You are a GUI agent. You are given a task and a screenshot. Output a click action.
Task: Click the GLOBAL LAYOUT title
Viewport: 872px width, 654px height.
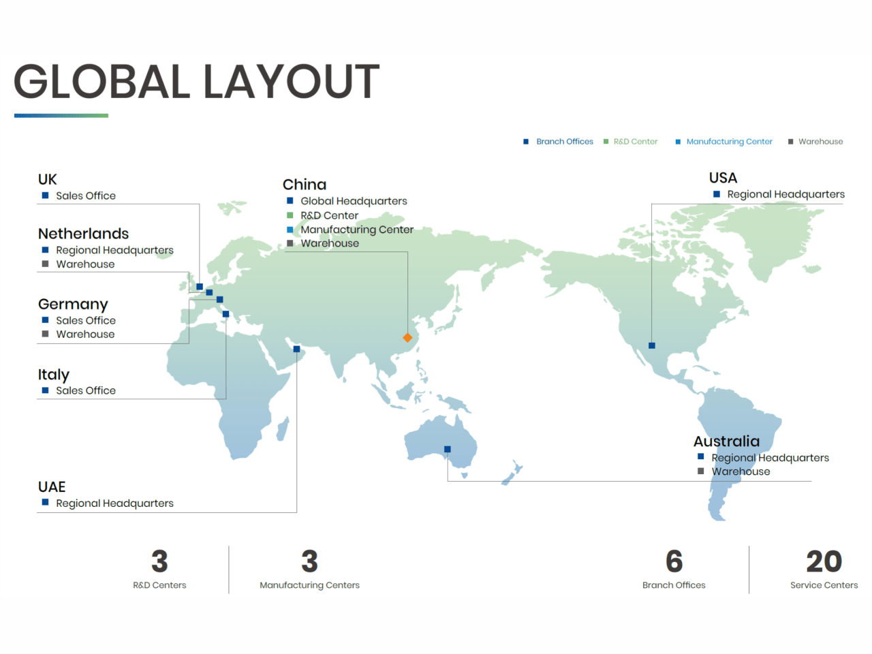[x=196, y=82]
